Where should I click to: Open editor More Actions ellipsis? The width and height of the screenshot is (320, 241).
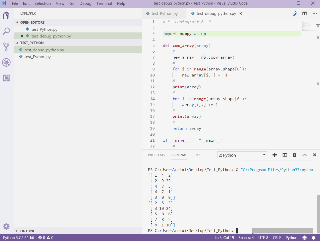click(x=315, y=14)
